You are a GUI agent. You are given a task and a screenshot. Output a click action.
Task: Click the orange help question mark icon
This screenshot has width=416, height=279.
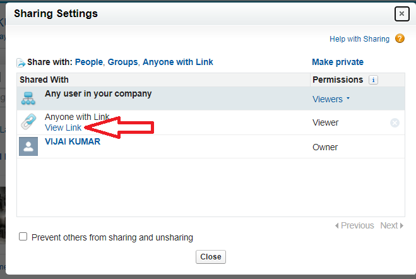tap(400, 39)
